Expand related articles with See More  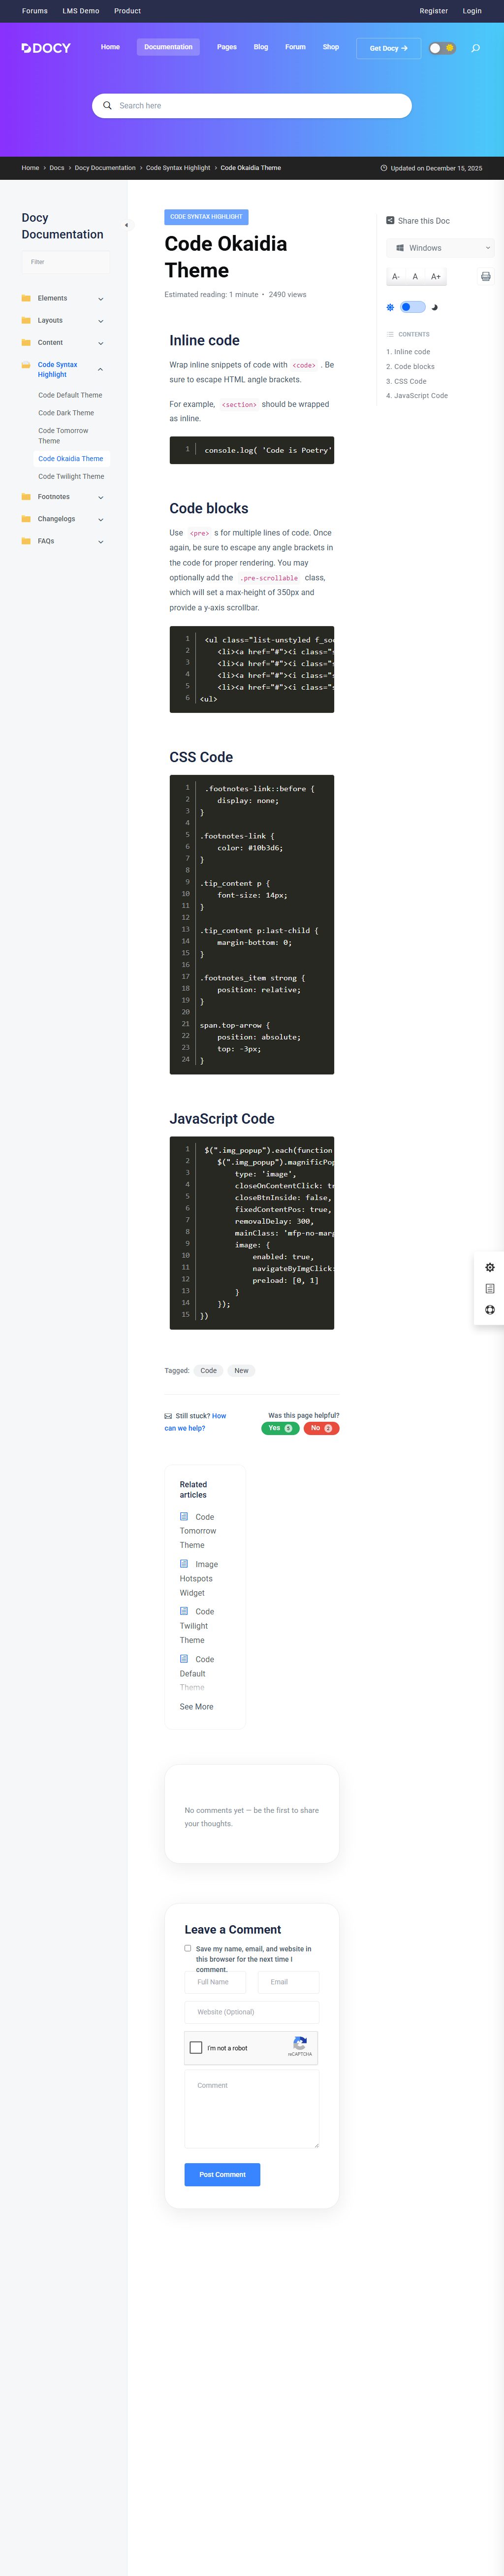196,1707
